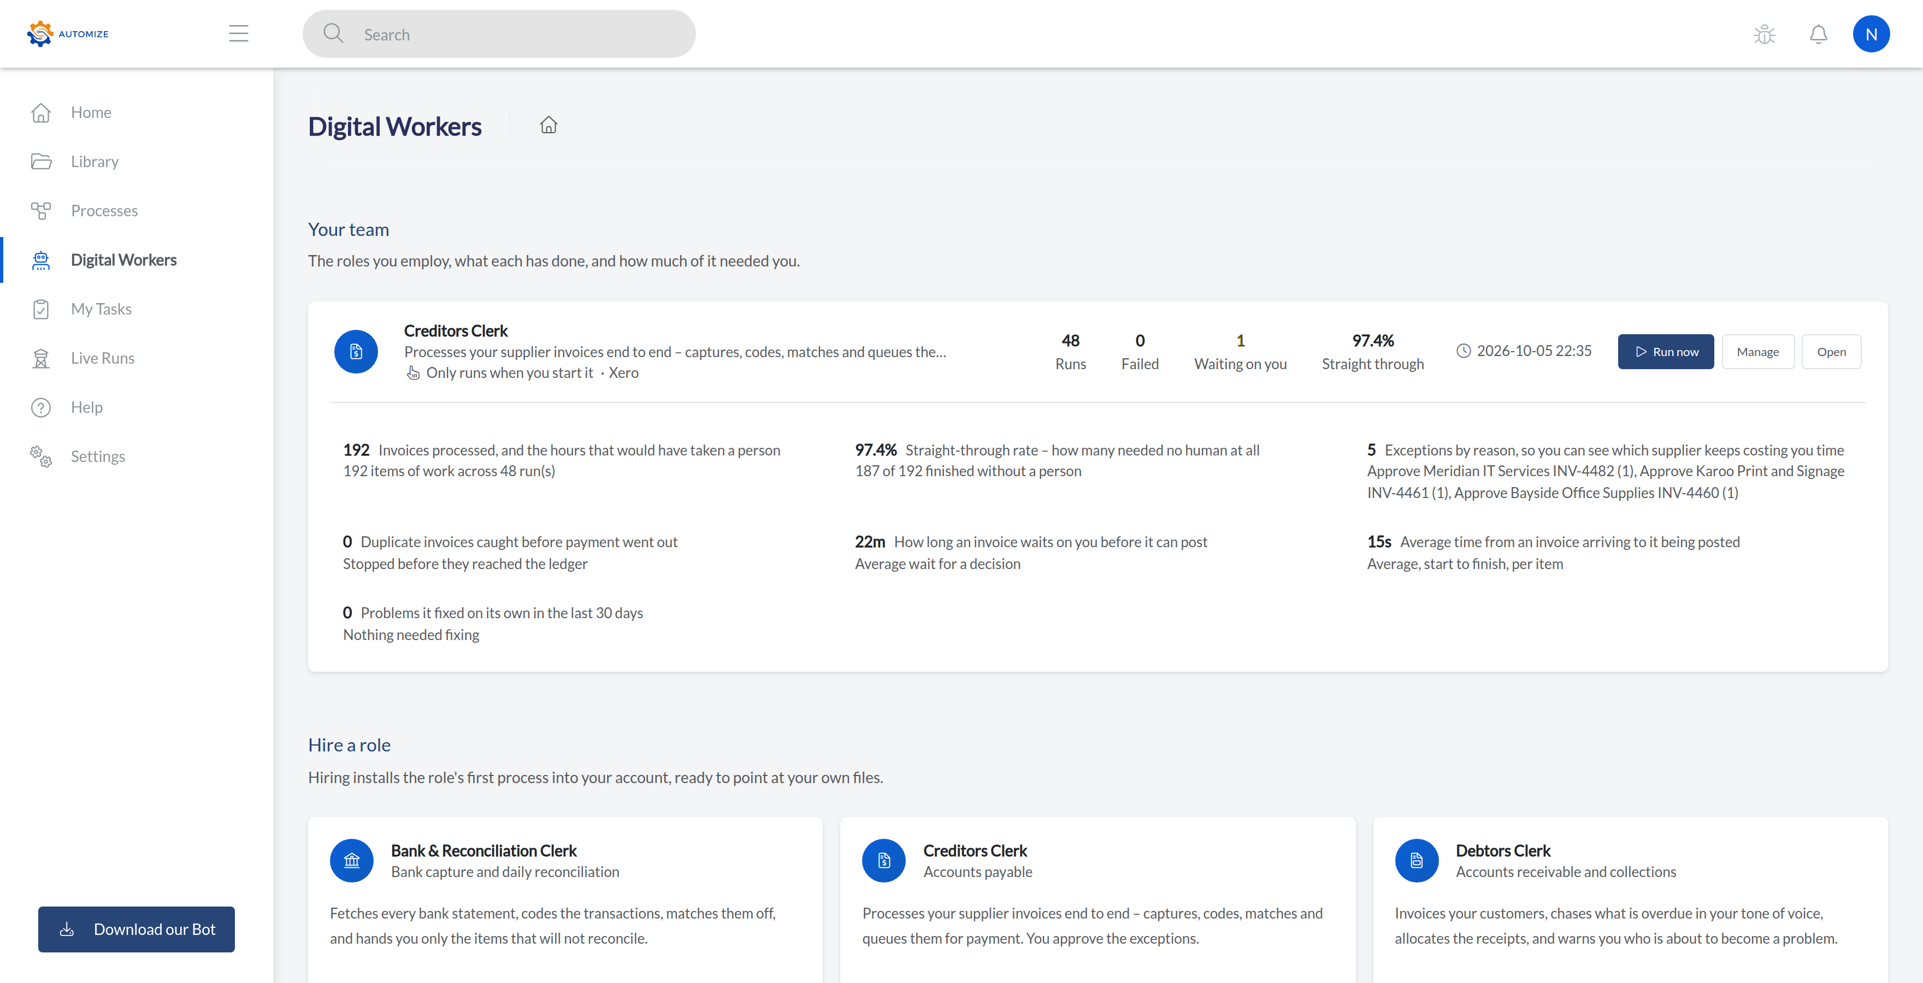This screenshot has height=983, width=1923.
Task: Click the clock icon next to last run time
Action: (x=1463, y=351)
